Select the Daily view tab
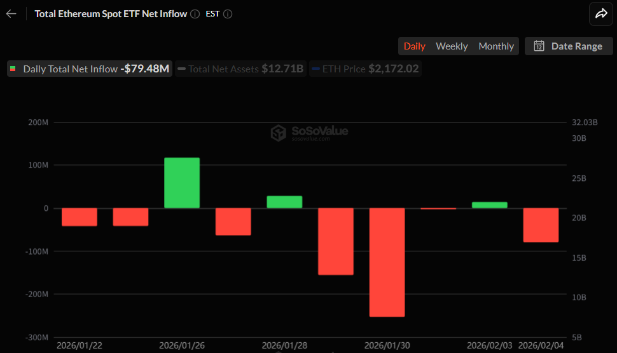Viewport: 617px width, 353px height. (415, 46)
